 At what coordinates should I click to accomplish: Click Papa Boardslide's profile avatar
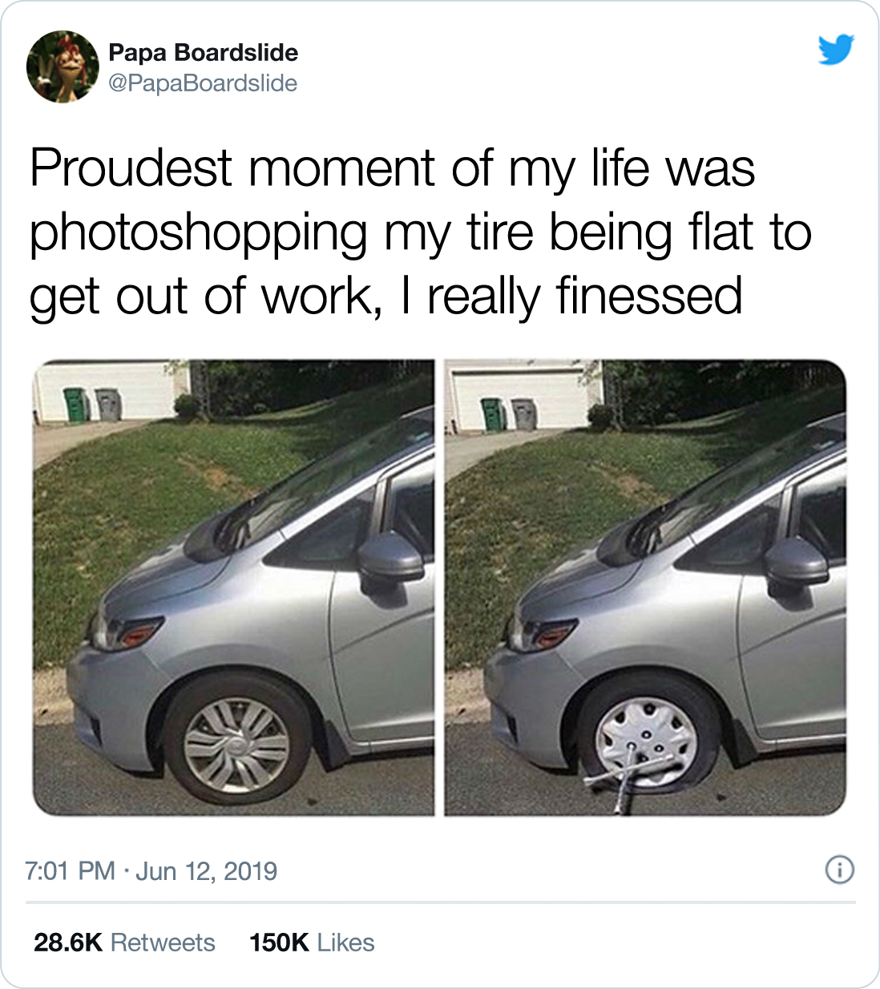63,67
